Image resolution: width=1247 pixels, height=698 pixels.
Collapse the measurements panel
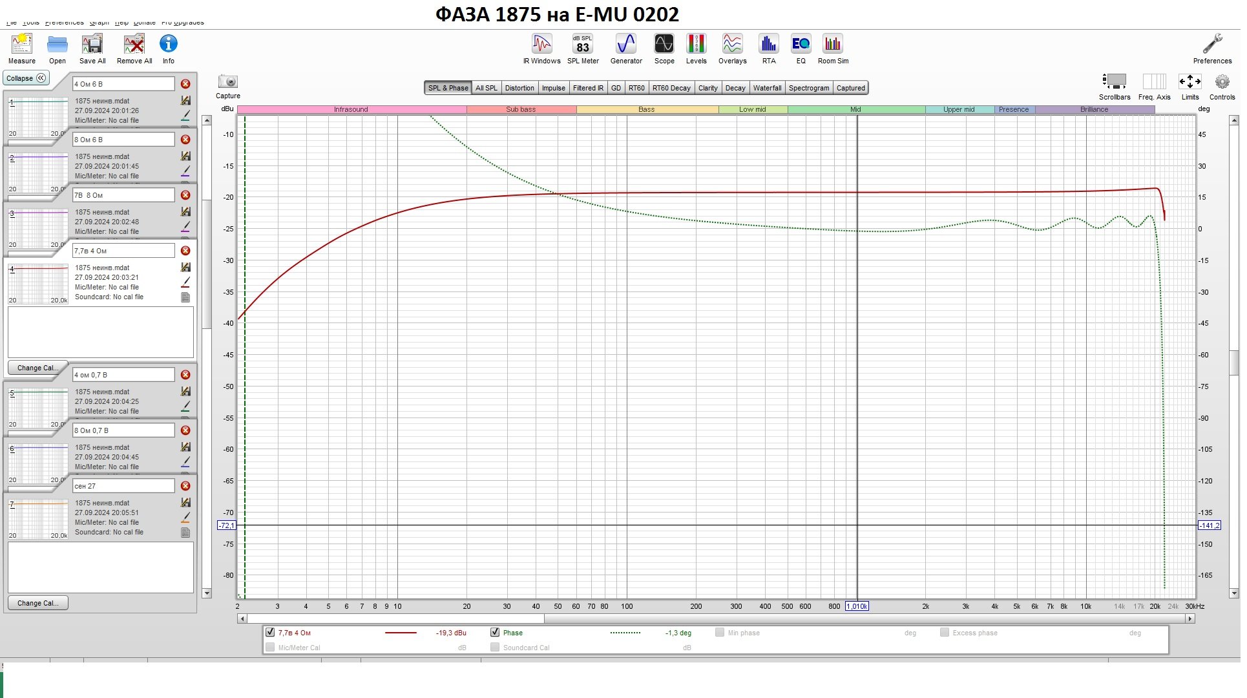[26, 78]
